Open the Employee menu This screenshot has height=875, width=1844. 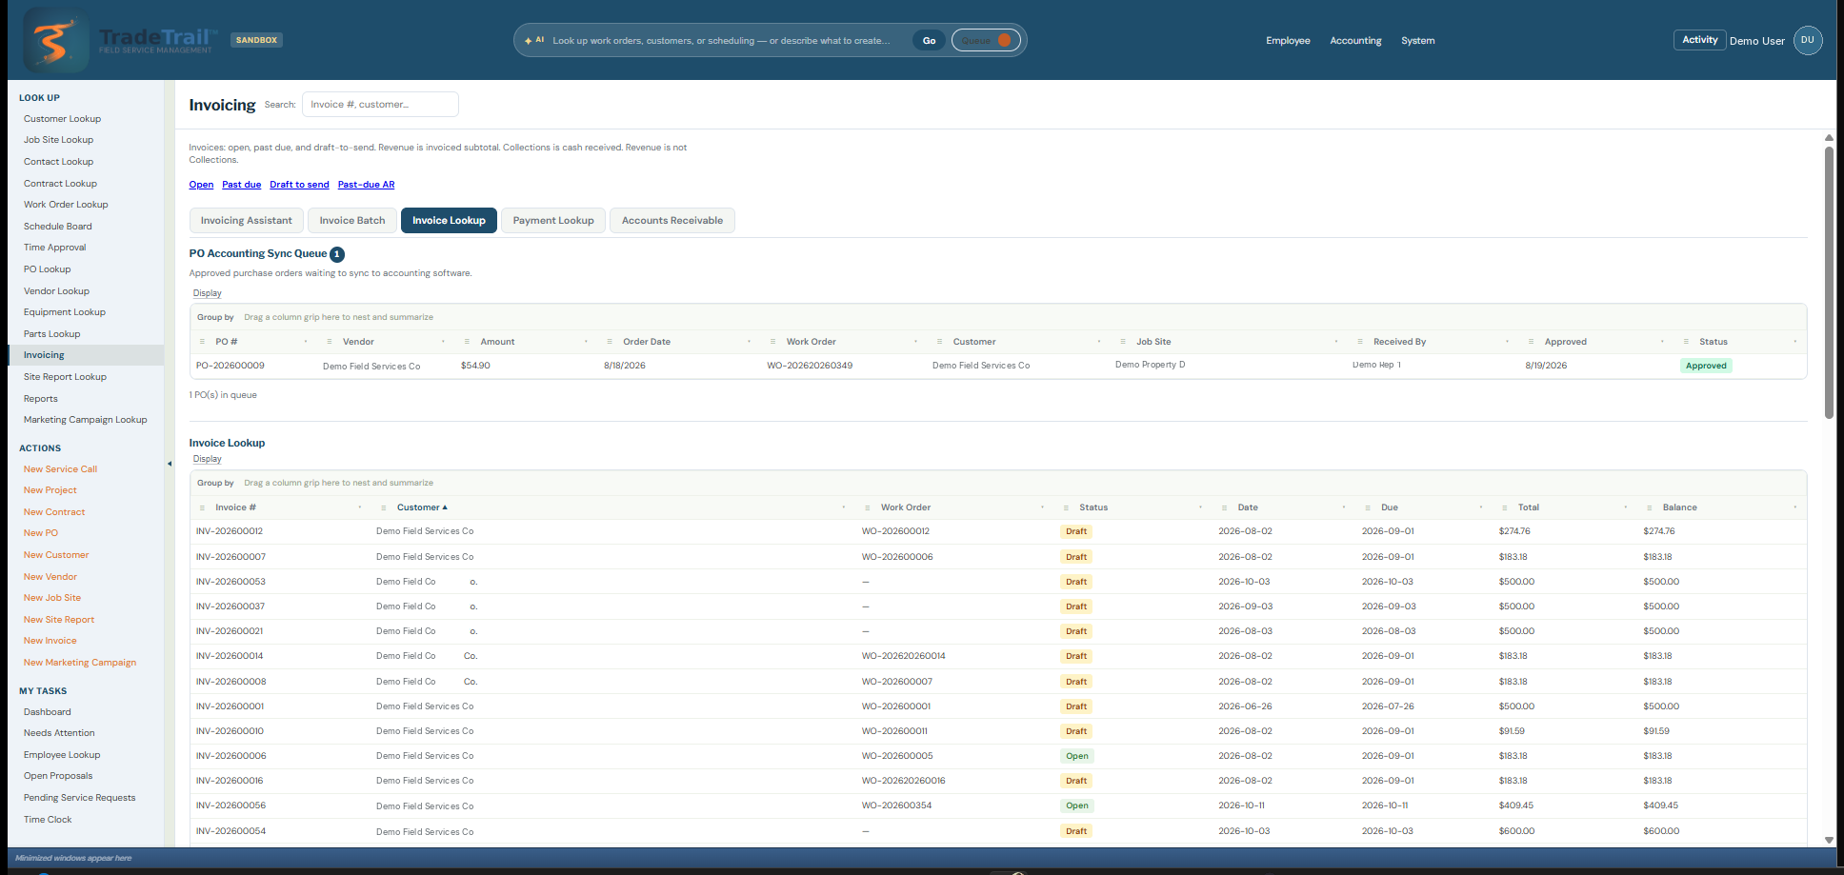pyautogui.click(x=1288, y=41)
